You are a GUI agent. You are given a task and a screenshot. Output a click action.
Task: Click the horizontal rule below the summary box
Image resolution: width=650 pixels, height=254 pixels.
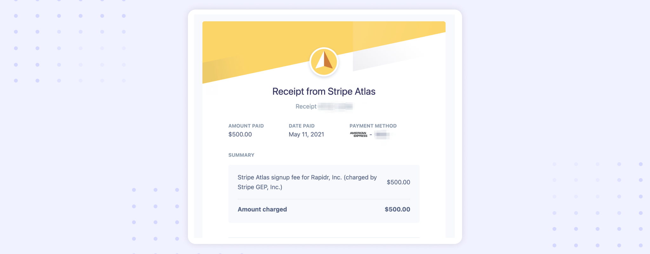click(324, 237)
